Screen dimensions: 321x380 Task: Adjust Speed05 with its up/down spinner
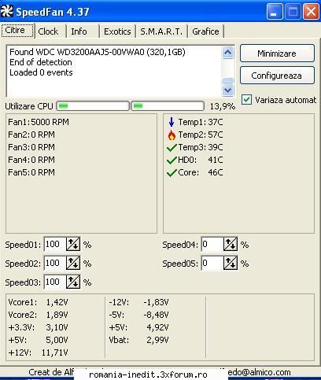pos(231,263)
